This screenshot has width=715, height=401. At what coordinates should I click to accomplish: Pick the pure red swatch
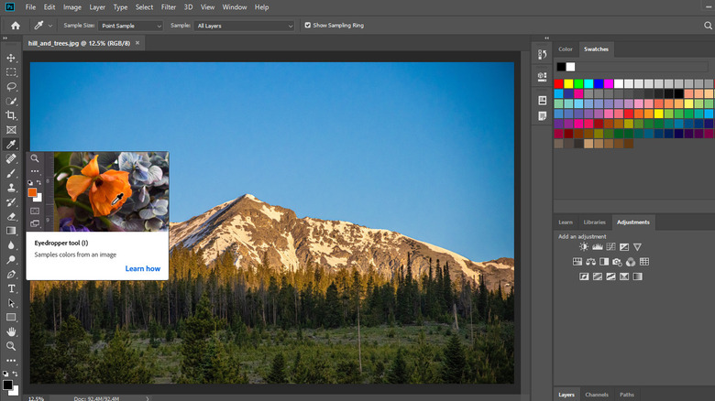pos(559,82)
